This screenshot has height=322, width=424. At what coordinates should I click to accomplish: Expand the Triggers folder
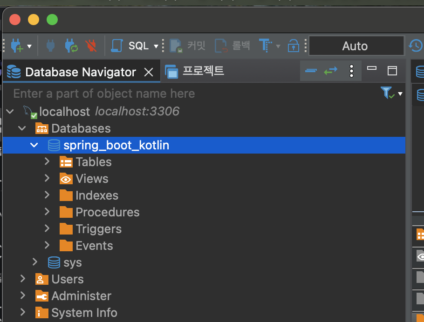coord(47,228)
